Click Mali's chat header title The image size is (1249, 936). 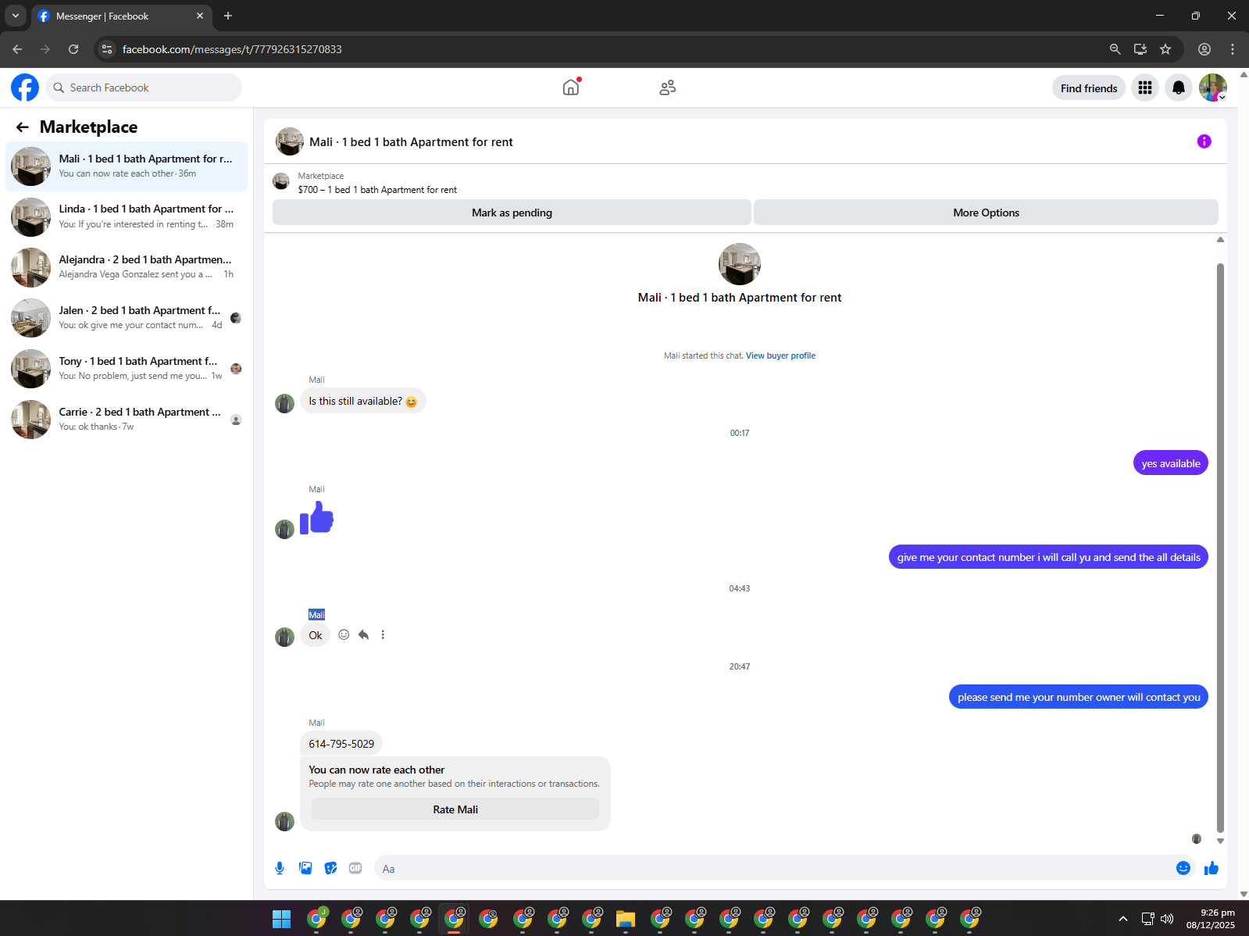click(x=411, y=142)
